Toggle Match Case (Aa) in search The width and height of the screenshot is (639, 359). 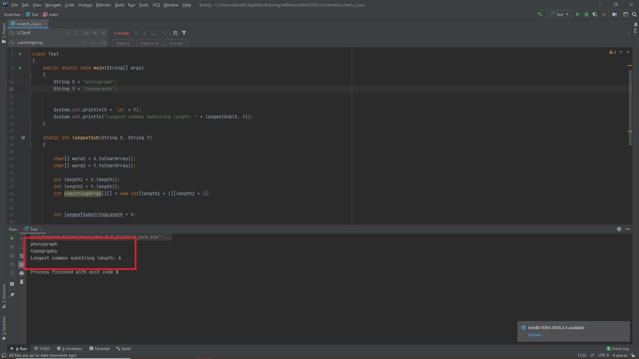click(86, 33)
